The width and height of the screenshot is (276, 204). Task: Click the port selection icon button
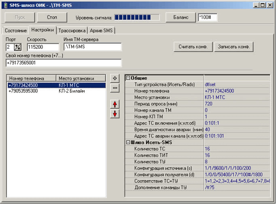(17, 47)
